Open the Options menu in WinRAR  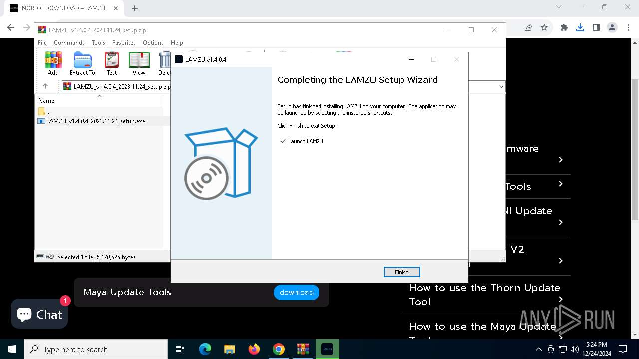coord(153,43)
